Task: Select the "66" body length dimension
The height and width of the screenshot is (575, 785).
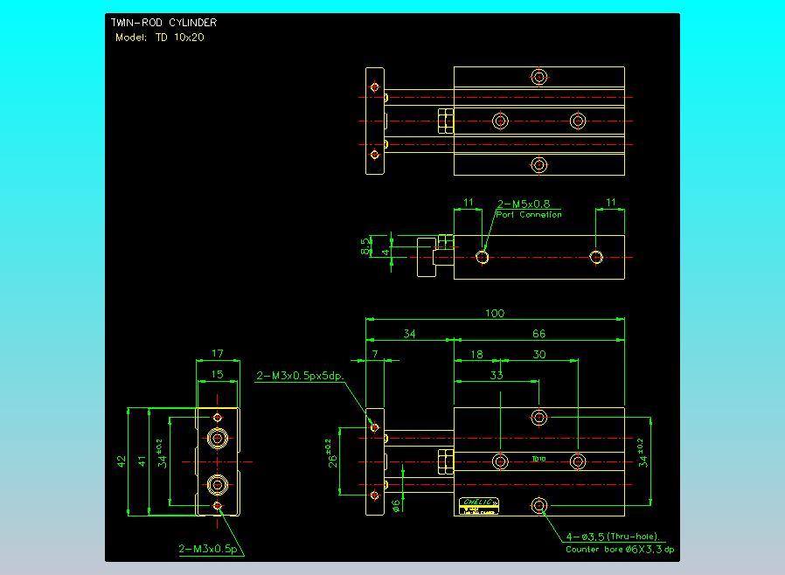Action: (x=538, y=334)
